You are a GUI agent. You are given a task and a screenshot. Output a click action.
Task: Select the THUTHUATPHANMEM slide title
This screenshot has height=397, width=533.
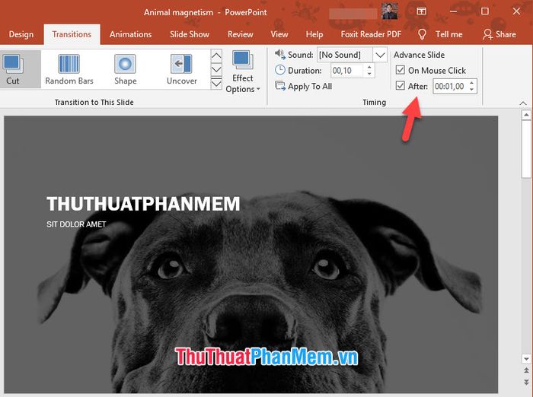point(143,204)
